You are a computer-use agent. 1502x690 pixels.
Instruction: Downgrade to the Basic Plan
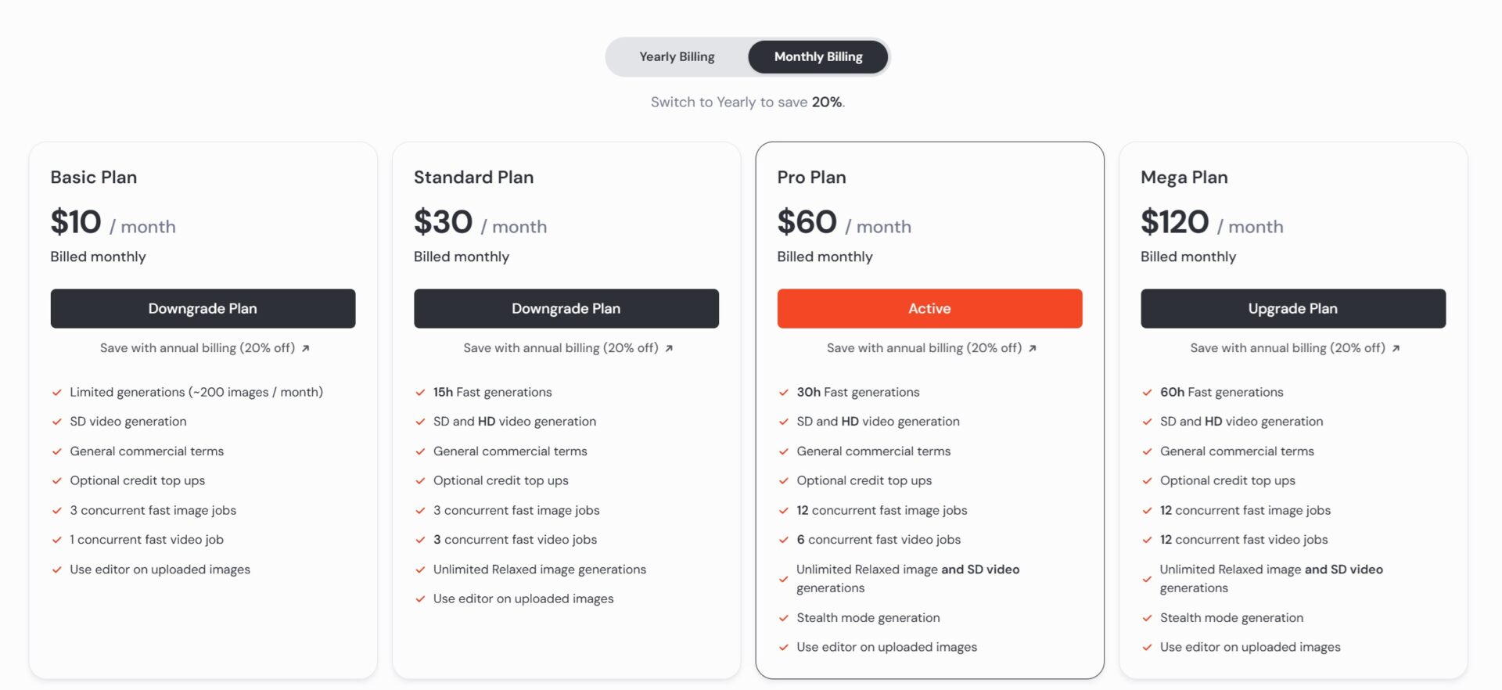coord(203,308)
